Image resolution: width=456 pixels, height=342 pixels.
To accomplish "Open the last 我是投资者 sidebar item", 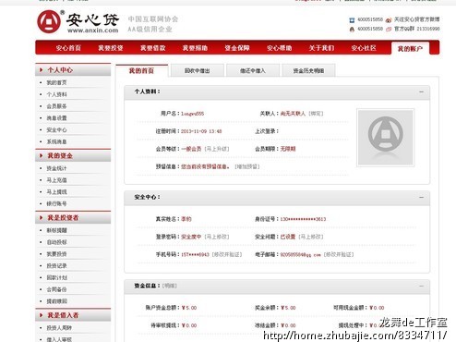I will click(x=56, y=301).
